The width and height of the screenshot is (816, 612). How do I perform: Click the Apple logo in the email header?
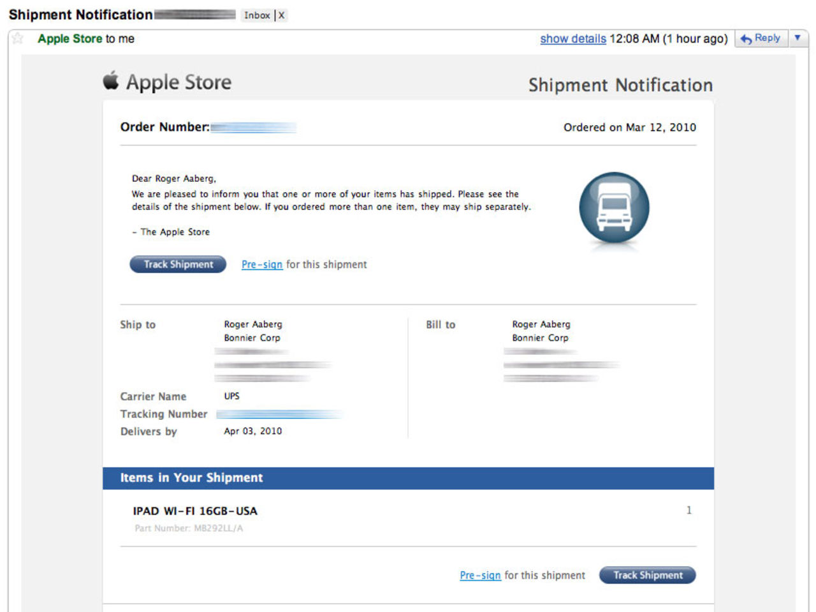pyautogui.click(x=111, y=81)
